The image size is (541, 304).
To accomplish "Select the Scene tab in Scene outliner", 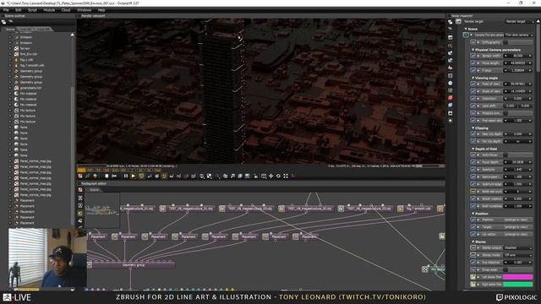I will click(x=10, y=30).
